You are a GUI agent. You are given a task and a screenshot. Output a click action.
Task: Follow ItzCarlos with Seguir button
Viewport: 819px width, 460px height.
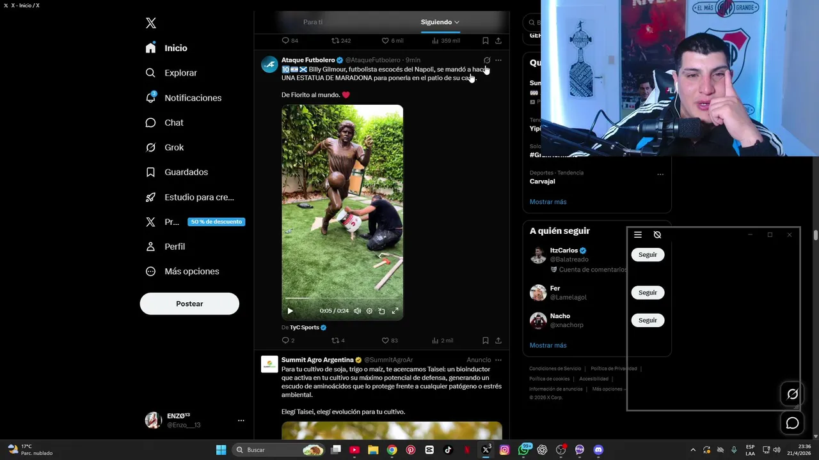click(x=648, y=254)
